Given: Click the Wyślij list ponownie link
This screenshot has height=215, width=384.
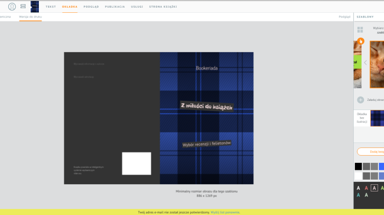Looking at the screenshot, I should (x=225, y=212).
